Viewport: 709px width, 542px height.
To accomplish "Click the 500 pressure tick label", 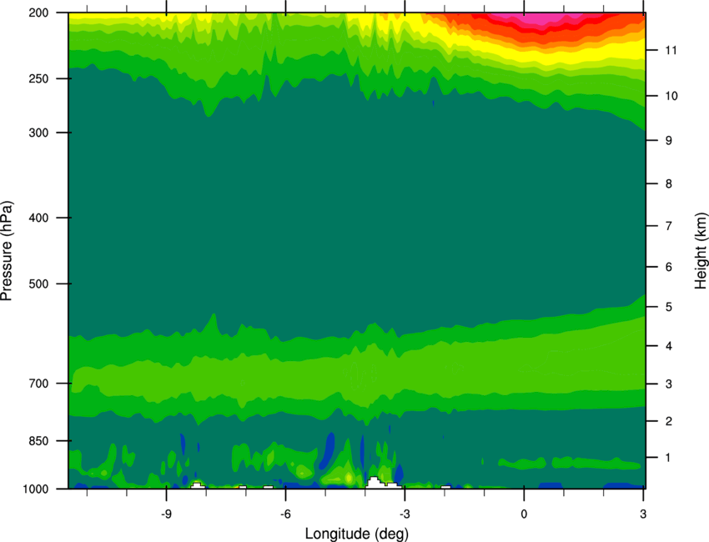I will [x=38, y=284].
